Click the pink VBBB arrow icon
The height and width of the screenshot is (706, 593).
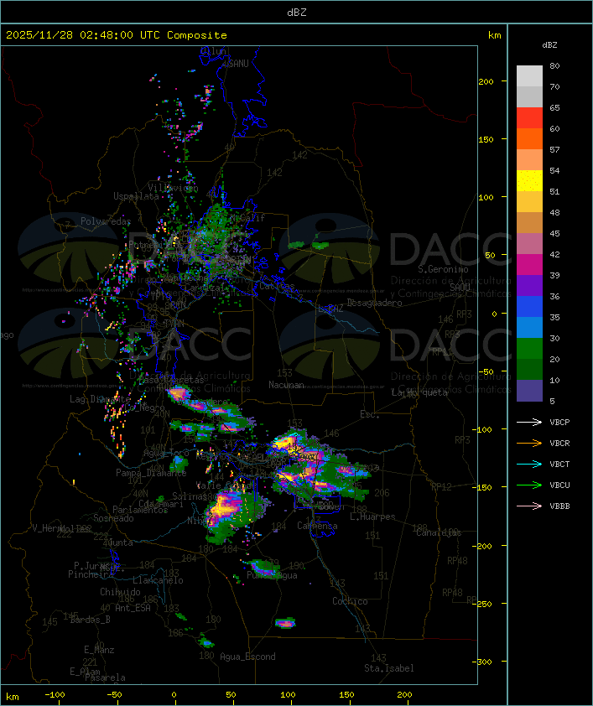(529, 506)
